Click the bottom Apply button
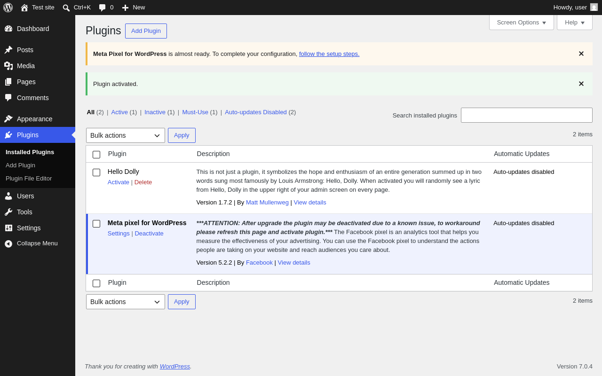602x376 pixels. (182, 302)
